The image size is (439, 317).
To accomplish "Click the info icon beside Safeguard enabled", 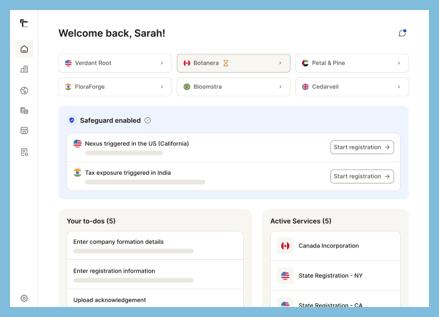I will [148, 120].
